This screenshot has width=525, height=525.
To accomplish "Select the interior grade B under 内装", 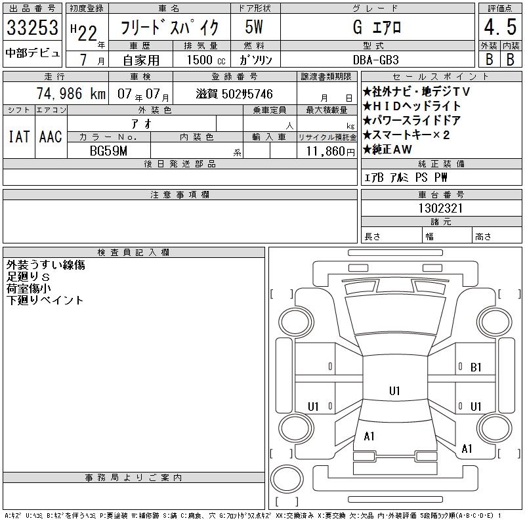I will pos(511,60).
